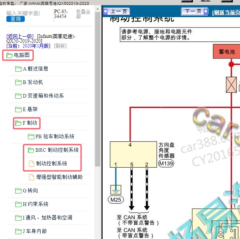Go to next page with 下一页 button
This screenshot has width=240, height=239.
point(194,11)
